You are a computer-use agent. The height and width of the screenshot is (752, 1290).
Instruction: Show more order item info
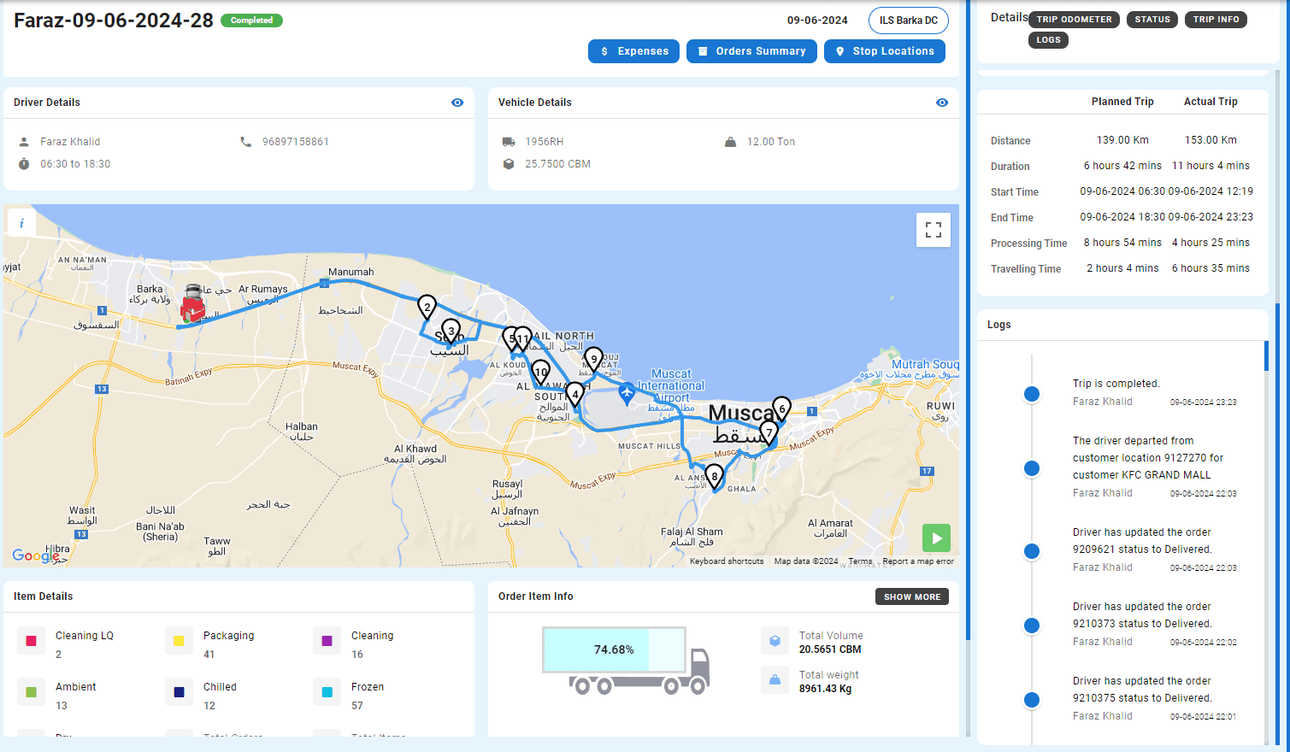coord(912,596)
